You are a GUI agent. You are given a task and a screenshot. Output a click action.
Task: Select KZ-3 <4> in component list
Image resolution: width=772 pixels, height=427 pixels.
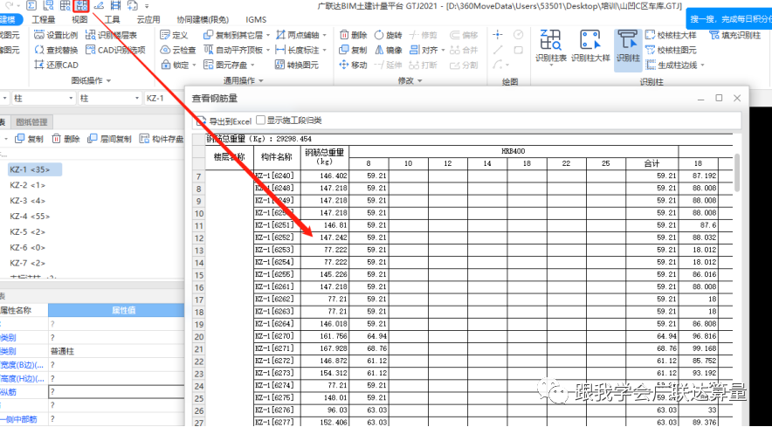[x=28, y=201]
